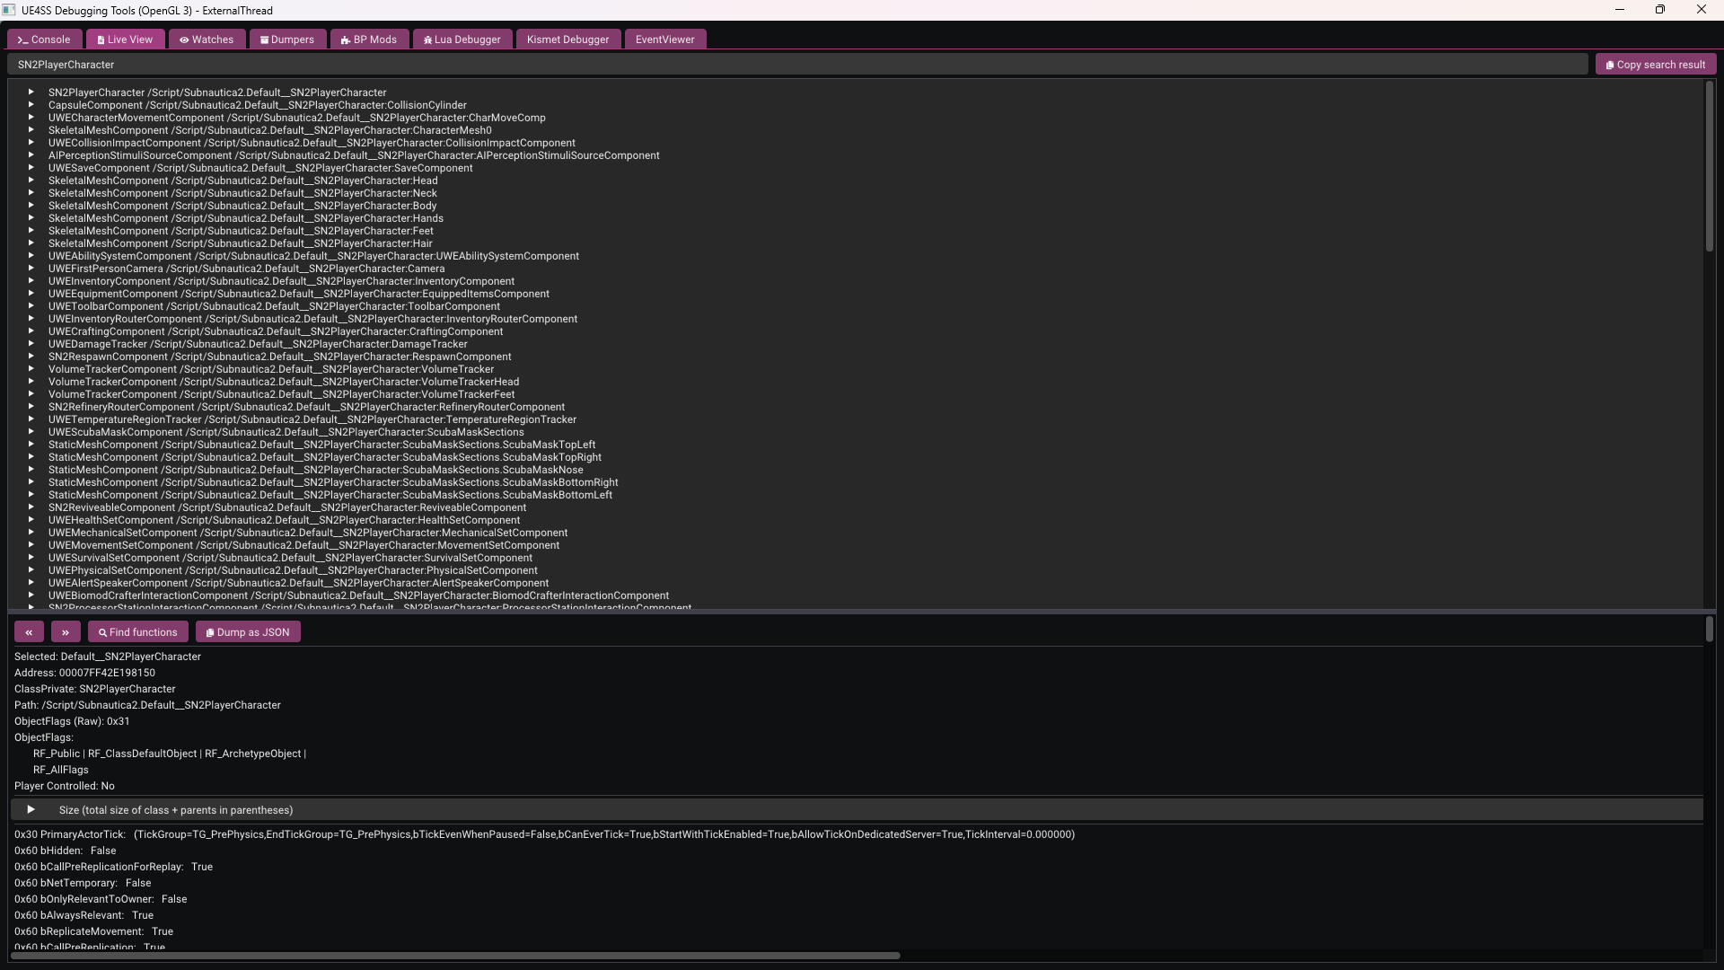
Task: Open the BP Mods tab
Action: [x=369, y=40]
